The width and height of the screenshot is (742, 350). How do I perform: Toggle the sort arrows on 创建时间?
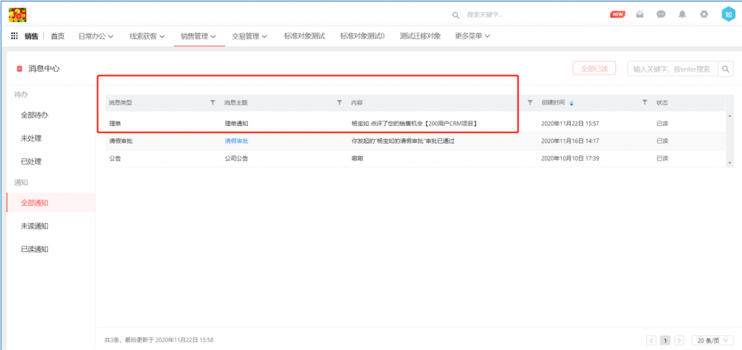[572, 103]
